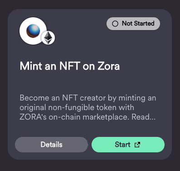180x171 pixels.
Task: Open the Details button
Action: coord(51,145)
